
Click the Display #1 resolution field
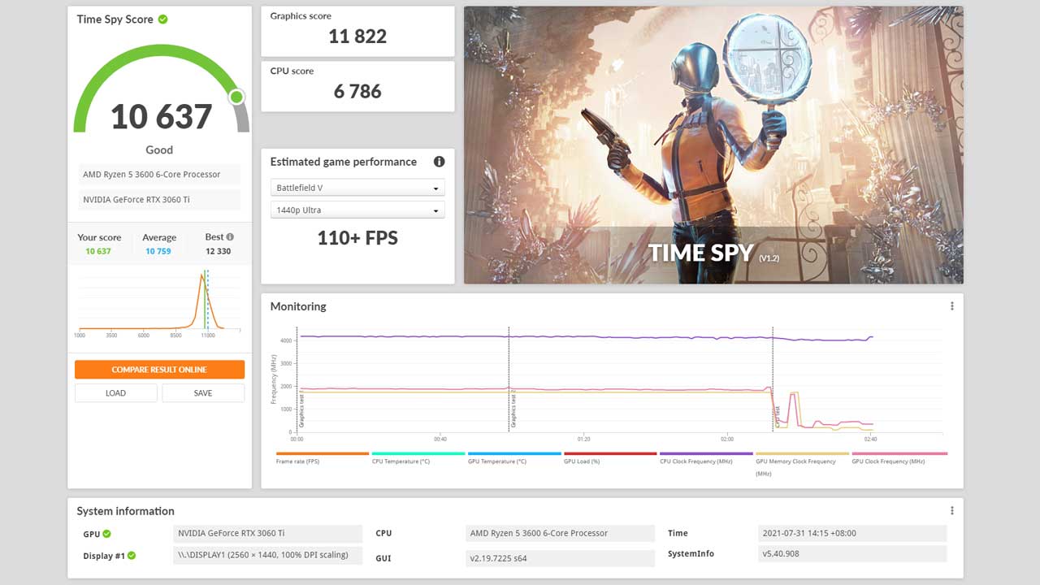point(268,556)
